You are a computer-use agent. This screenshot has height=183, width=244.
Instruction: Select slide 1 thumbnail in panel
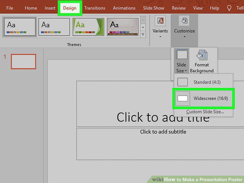tap(23, 61)
